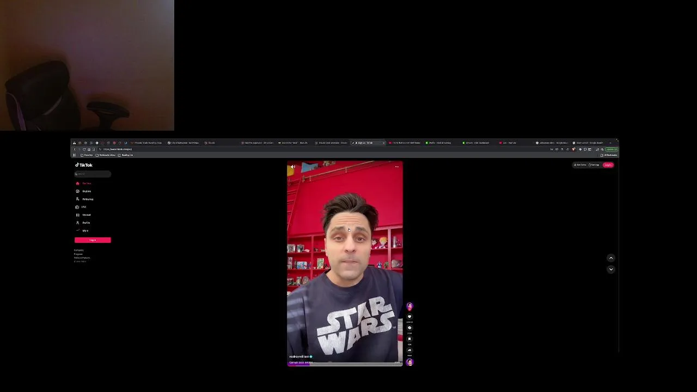The height and width of the screenshot is (392, 697).
Task: Expand the Program footer section
Action: (x=78, y=254)
